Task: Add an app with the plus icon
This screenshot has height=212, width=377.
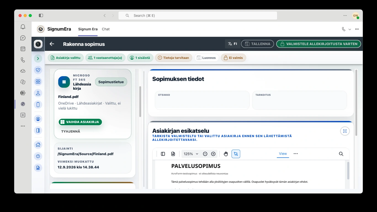Action: (23, 115)
